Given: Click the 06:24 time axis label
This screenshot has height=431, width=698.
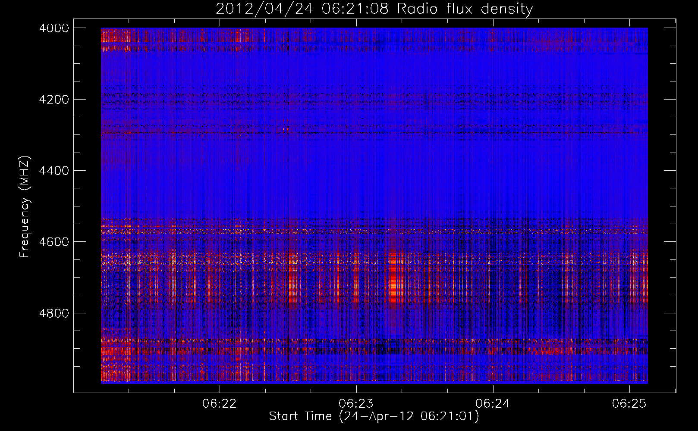Looking at the screenshot, I should point(493,404).
